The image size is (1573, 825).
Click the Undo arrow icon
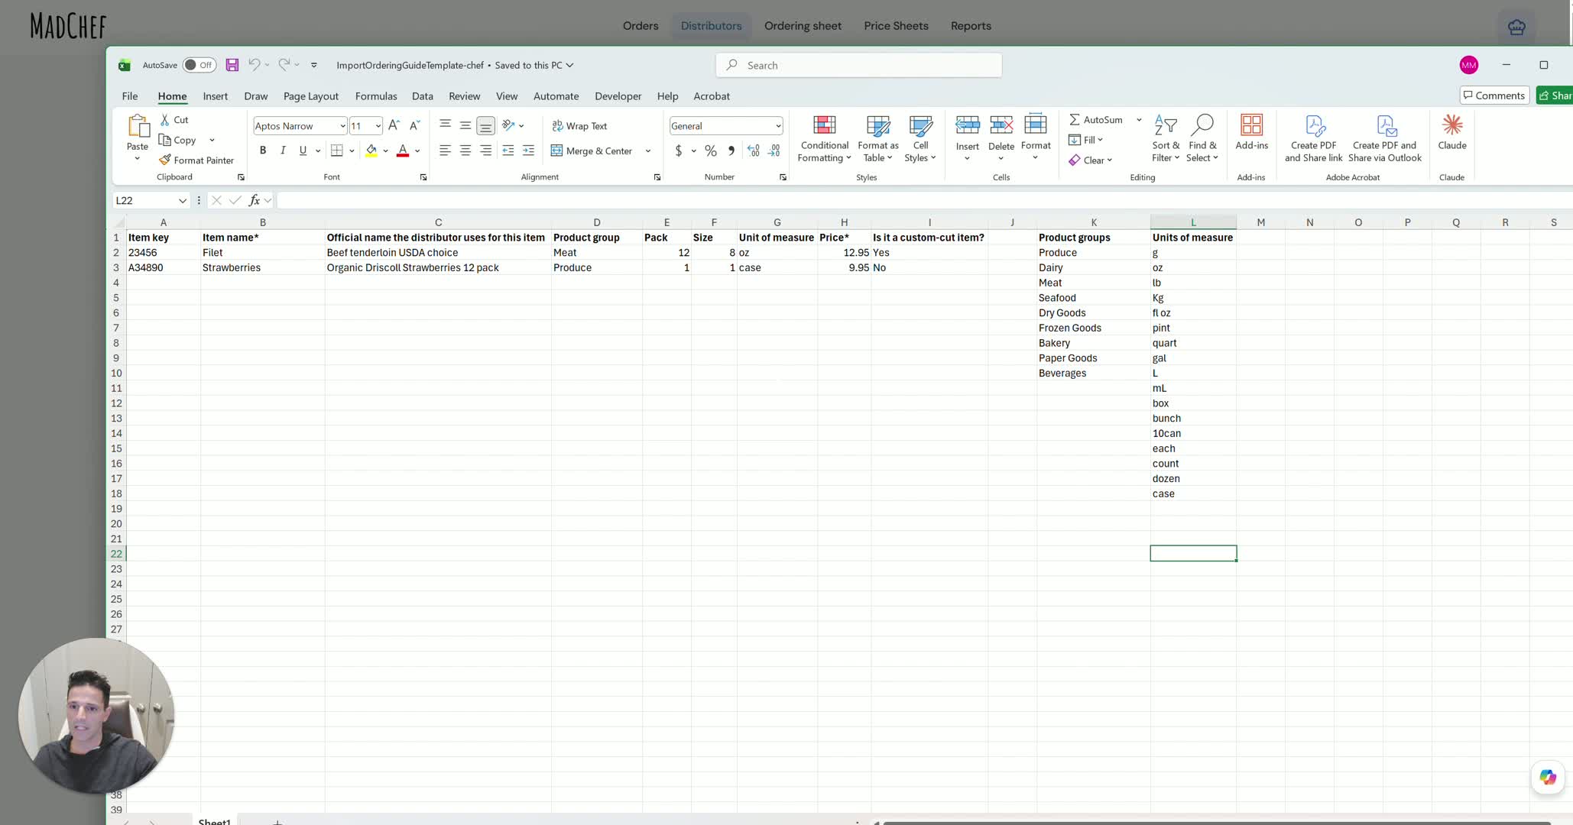[x=255, y=65]
